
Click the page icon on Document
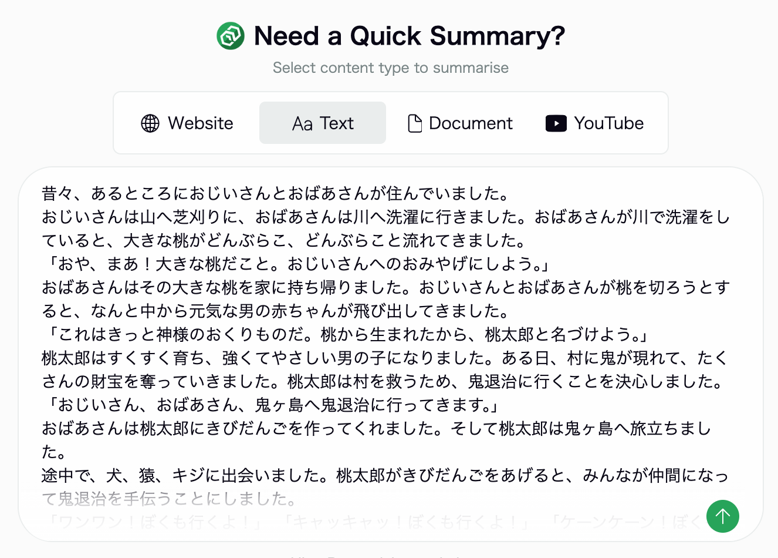415,123
